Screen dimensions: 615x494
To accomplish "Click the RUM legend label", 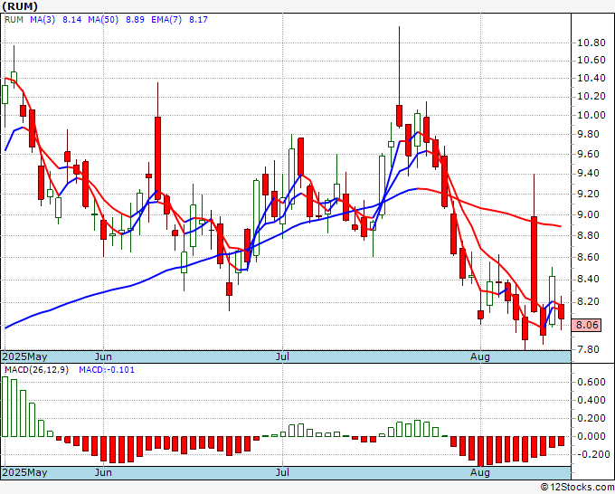I will pyautogui.click(x=14, y=20).
